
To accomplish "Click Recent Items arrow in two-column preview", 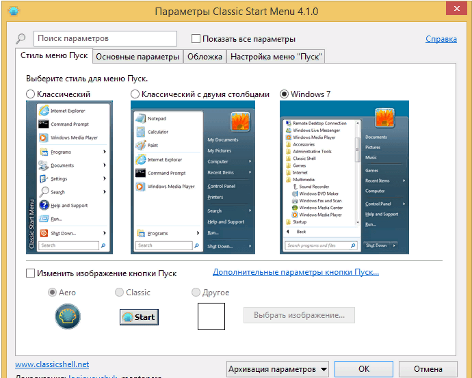I will [x=250, y=172].
